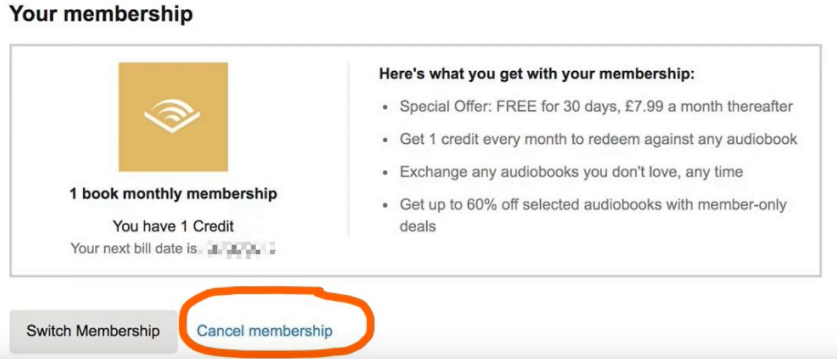Viewport: 837px width, 359px height.
Task: Click the "You have 1 Credit" text
Action: coord(173,226)
